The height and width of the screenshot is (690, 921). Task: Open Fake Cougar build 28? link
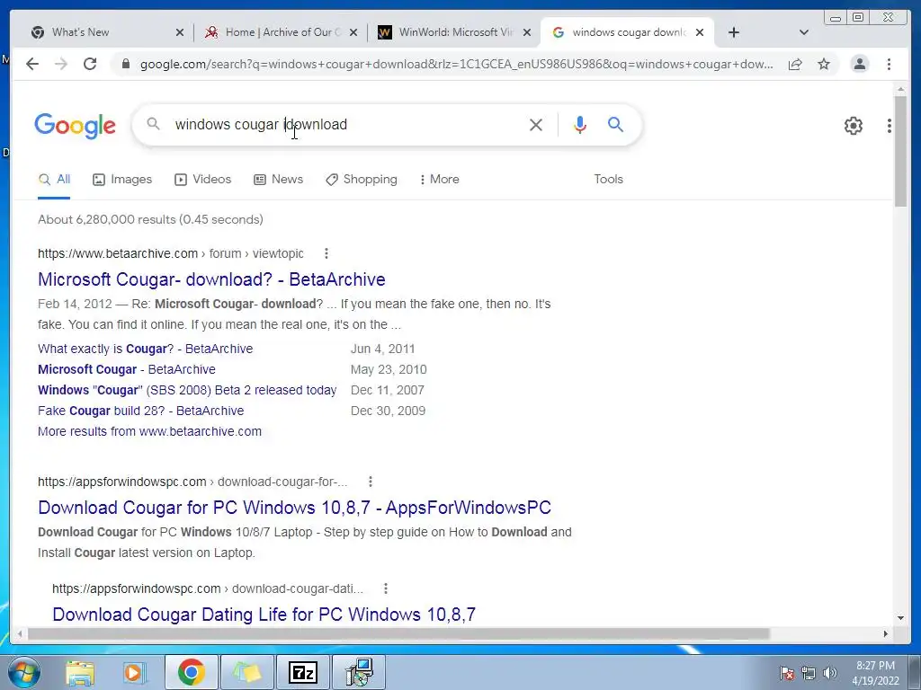[x=140, y=411]
